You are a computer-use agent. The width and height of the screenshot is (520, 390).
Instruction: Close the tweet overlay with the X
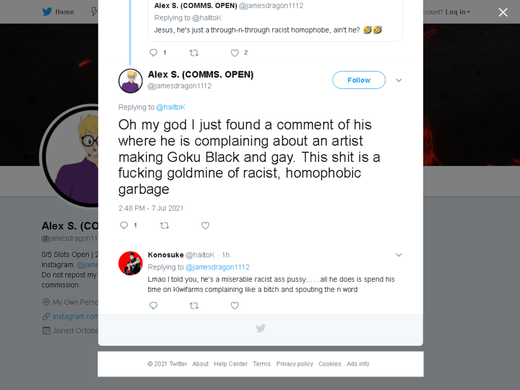click(x=503, y=12)
